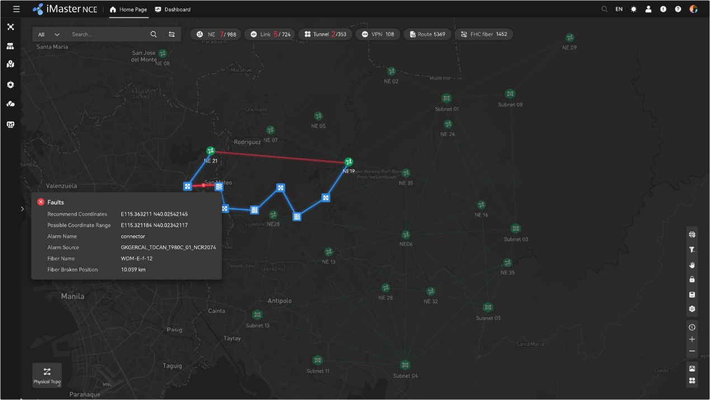Toggle the advanced search filter icon

click(172, 34)
